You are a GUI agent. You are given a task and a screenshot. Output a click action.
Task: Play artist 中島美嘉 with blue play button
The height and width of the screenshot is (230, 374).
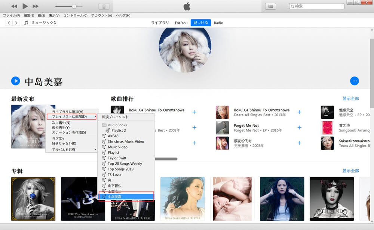[15, 81]
